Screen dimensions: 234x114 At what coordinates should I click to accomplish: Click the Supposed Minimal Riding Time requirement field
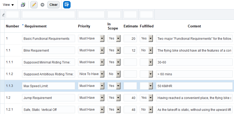tap(49, 62)
